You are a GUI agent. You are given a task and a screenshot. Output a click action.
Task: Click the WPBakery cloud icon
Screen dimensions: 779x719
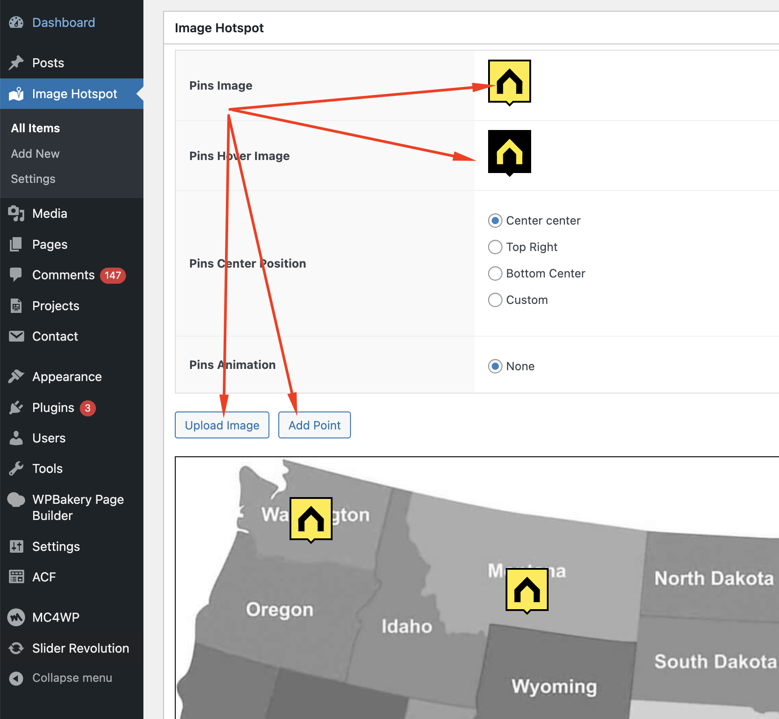16,499
